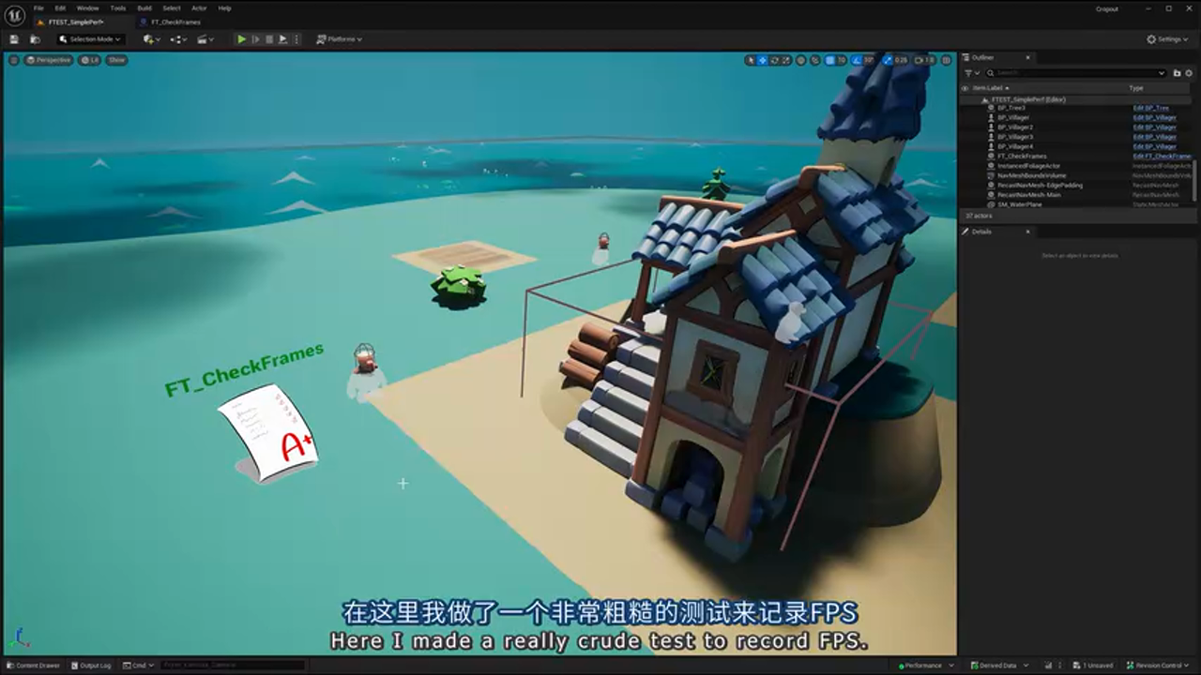The width and height of the screenshot is (1201, 675).
Task: Toggle grid snapping in the viewport toolbar
Action: [x=830, y=59]
